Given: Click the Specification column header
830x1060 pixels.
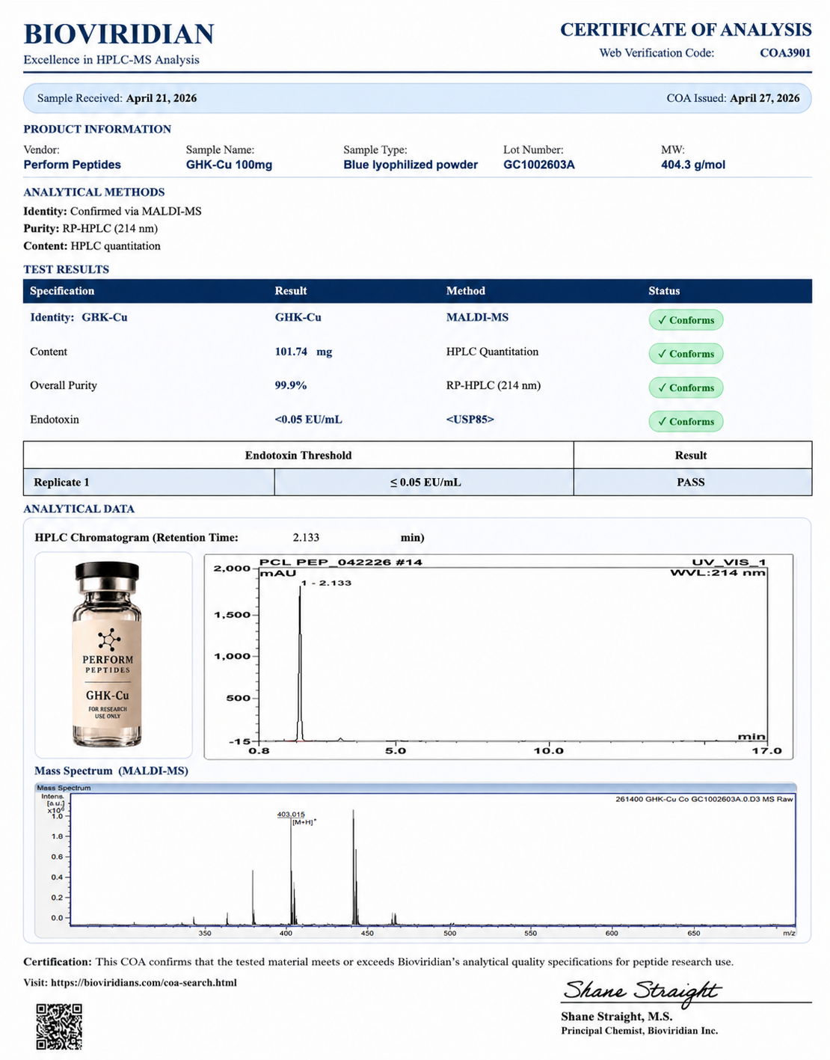Looking at the screenshot, I should coord(62,291).
